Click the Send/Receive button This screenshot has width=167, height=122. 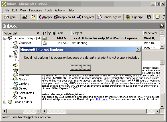pos(109,17)
